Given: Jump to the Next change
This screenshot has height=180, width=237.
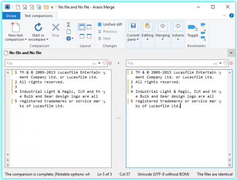Looking at the screenshot, I should tap(104, 38).
